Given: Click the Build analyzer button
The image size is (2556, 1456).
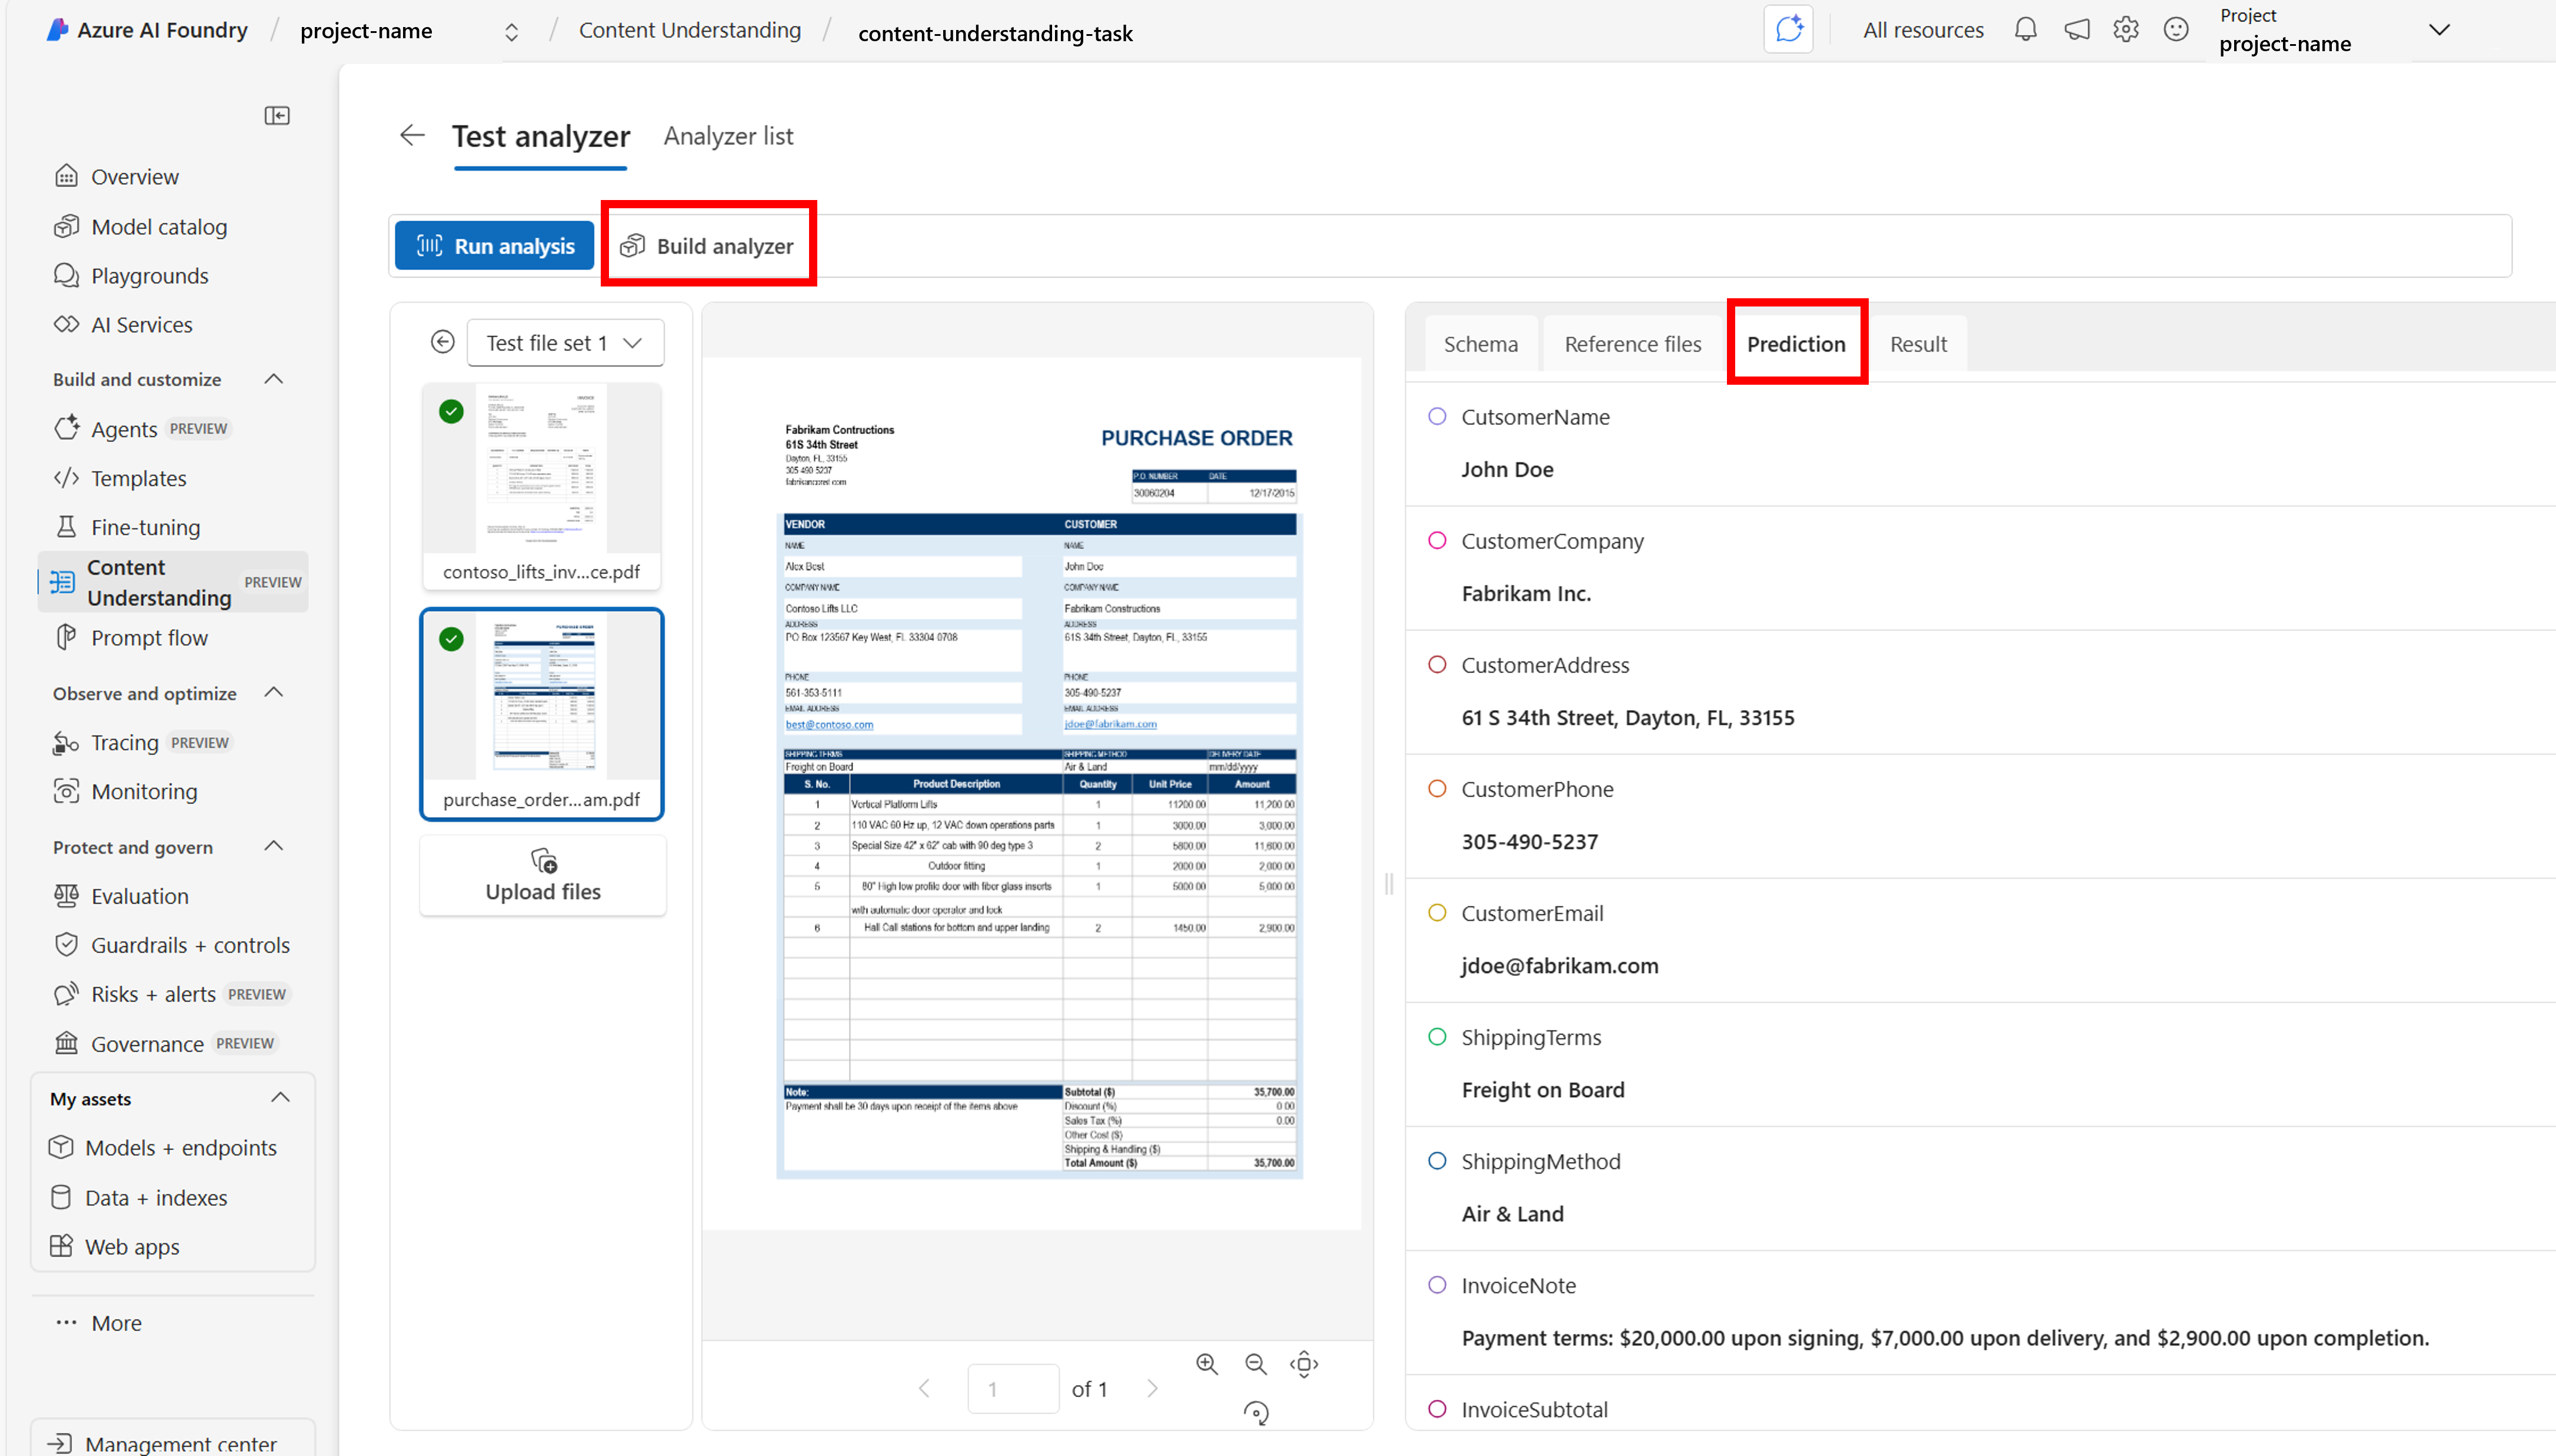Looking at the screenshot, I should [x=708, y=246].
